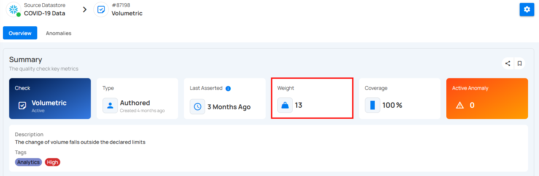539x176 pixels.
Task: Switch to the Anomalies tab
Action: (58, 33)
